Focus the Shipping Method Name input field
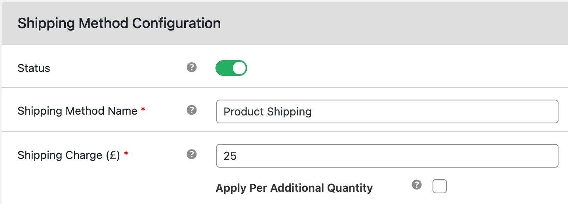This screenshot has height=204, width=568. [x=387, y=111]
